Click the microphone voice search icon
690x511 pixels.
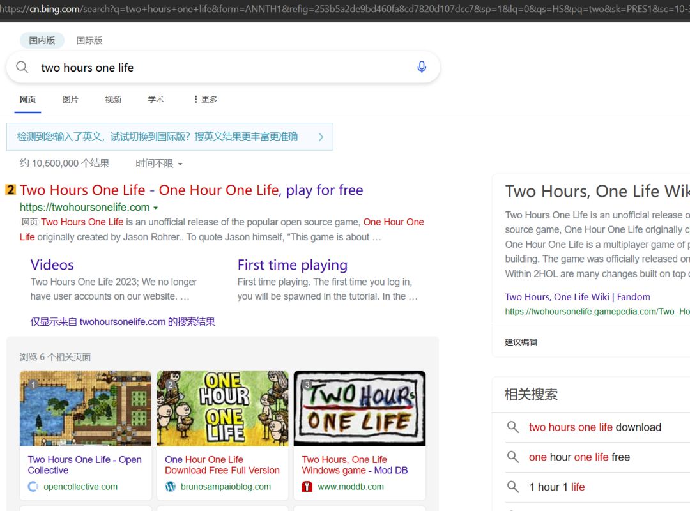click(422, 67)
